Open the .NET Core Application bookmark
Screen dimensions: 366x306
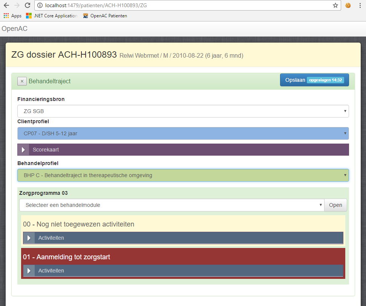pyautogui.click(x=52, y=16)
